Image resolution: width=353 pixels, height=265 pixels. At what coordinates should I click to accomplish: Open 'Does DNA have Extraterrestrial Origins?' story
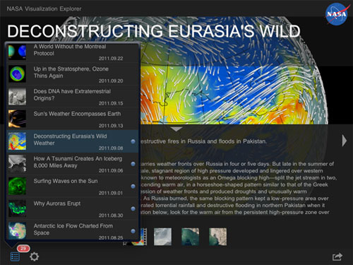[x=73, y=96]
